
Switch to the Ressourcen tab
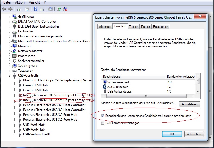click(x=161, y=27)
